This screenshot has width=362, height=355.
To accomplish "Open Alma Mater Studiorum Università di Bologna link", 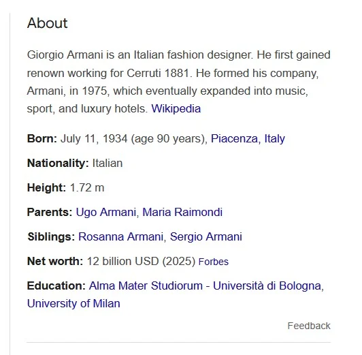I will [205, 286].
